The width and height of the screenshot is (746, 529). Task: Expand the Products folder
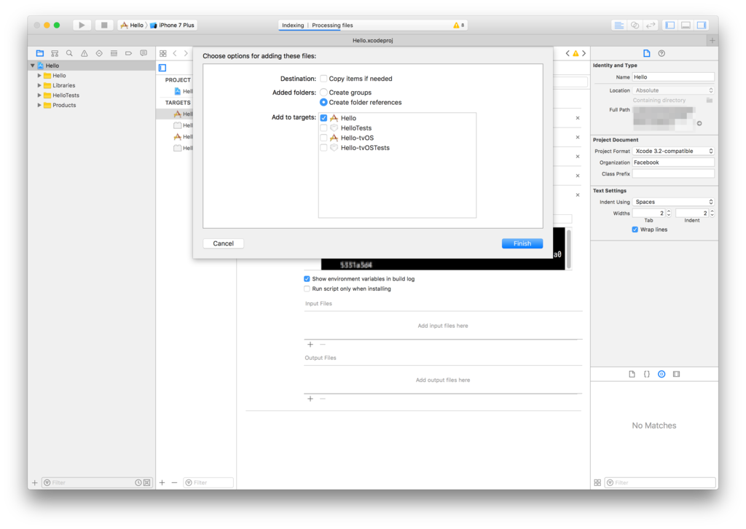coord(39,105)
